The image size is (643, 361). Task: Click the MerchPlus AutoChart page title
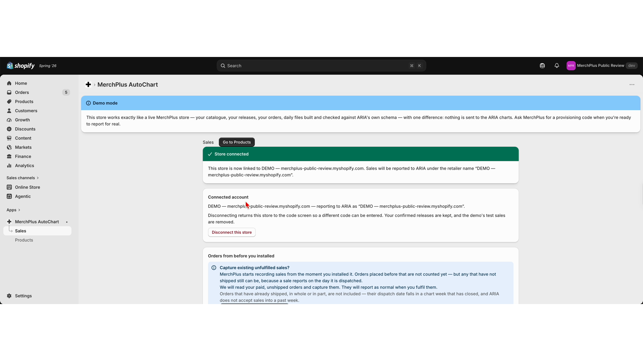click(128, 85)
